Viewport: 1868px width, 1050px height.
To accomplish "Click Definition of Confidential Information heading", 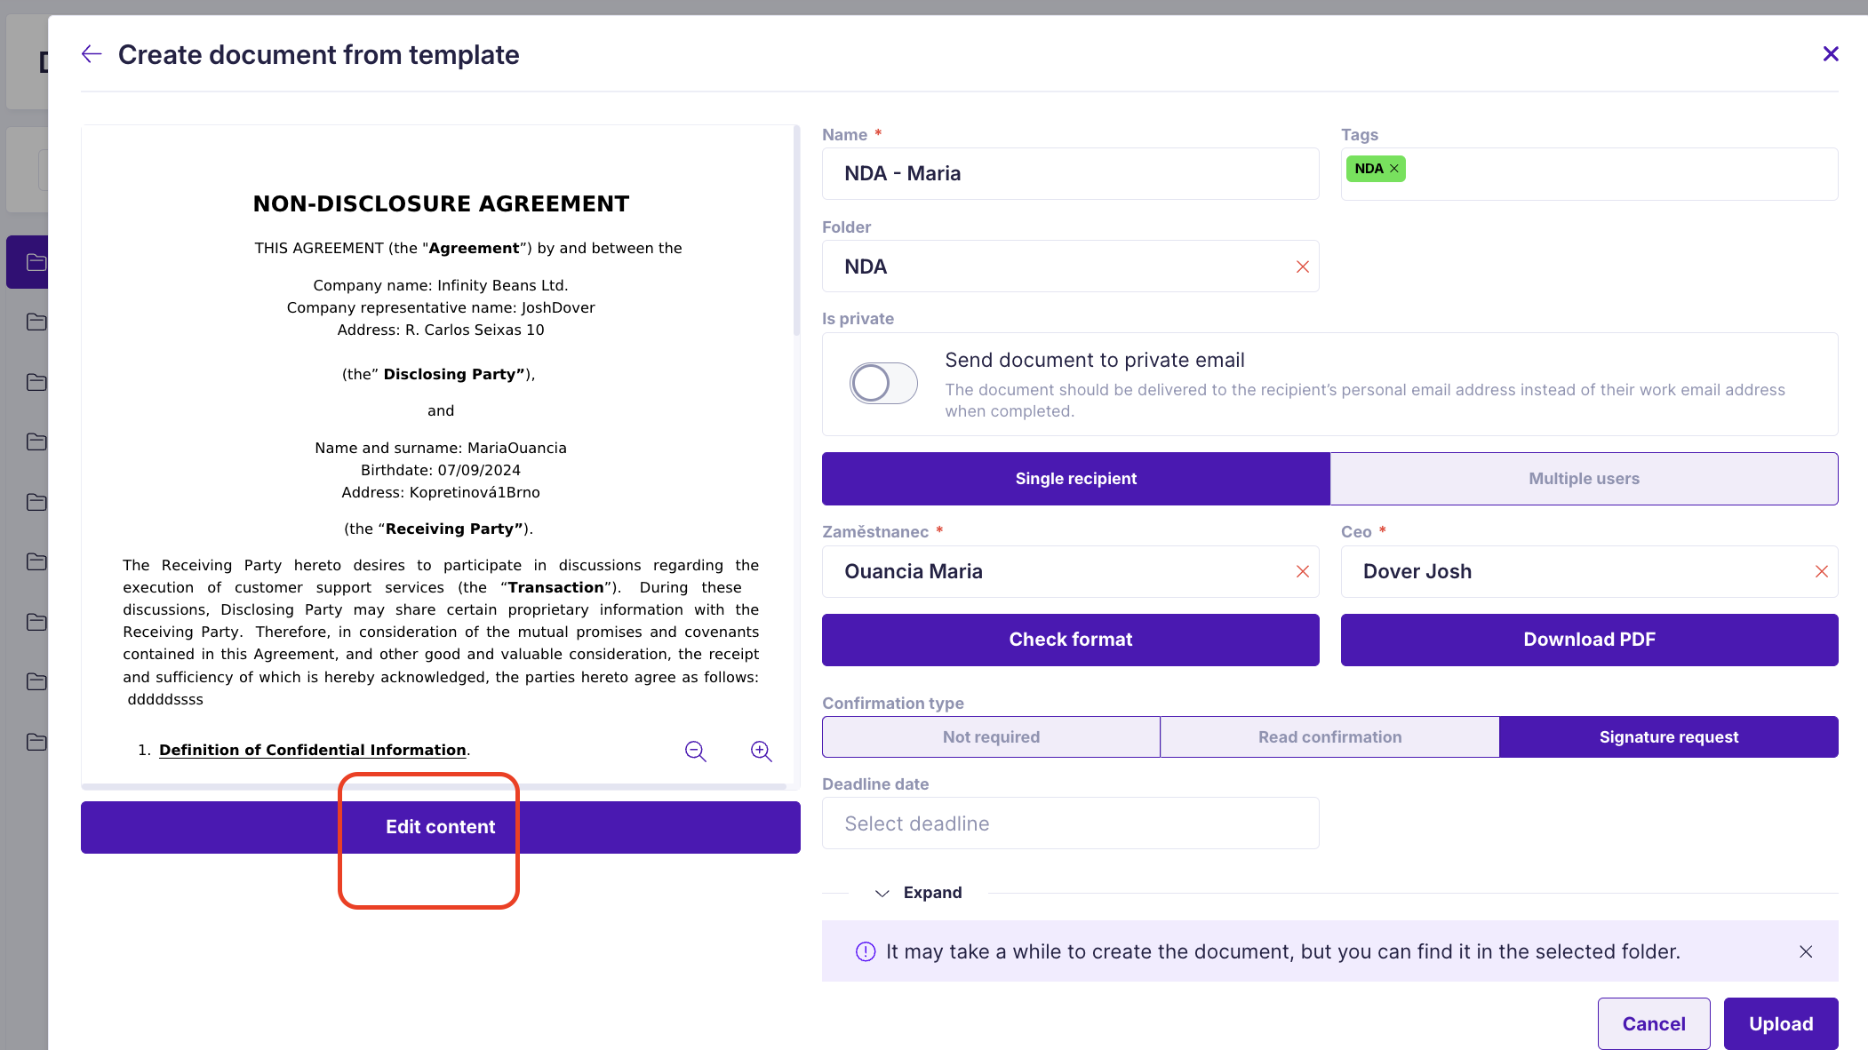I will [x=313, y=750].
